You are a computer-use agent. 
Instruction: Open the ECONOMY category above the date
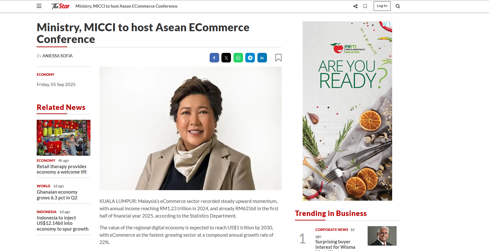coord(46,75)
